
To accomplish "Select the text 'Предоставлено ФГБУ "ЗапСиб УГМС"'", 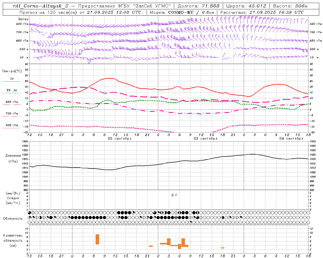I will tap(124, 6).
